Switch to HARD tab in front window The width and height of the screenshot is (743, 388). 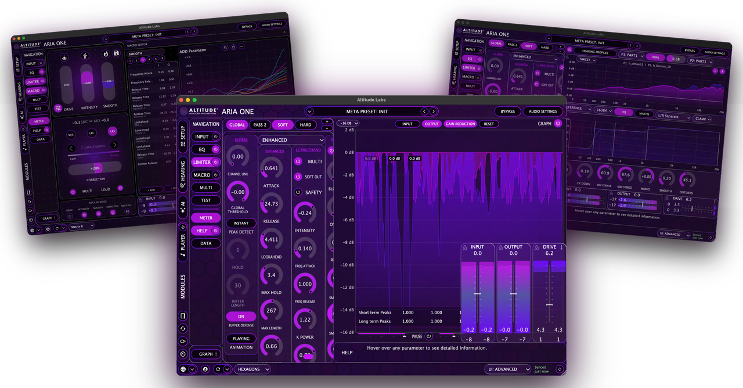305,125
